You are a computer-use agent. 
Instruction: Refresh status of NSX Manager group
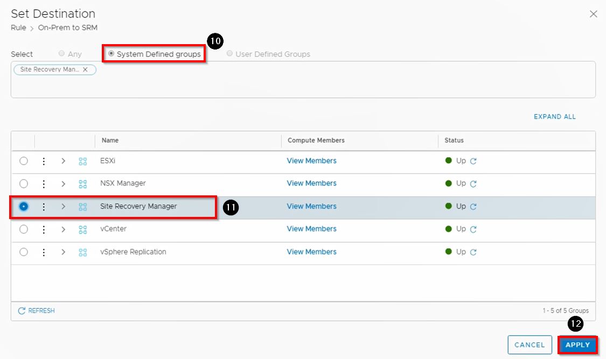473,184
